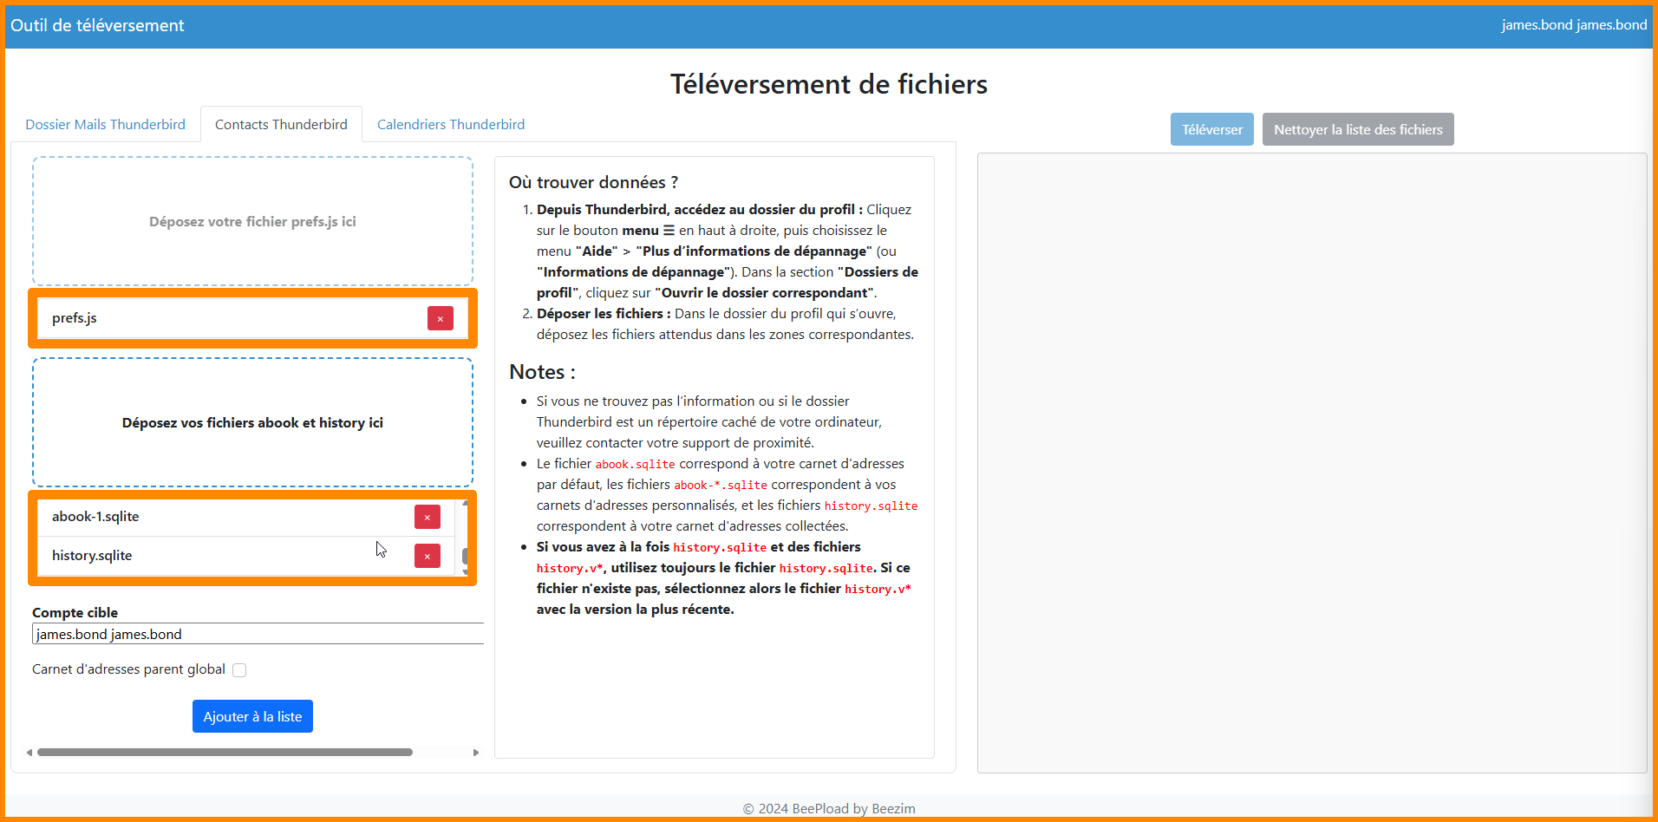Switch to Dossier Mails Thunderbird tab

click(105, 125)
